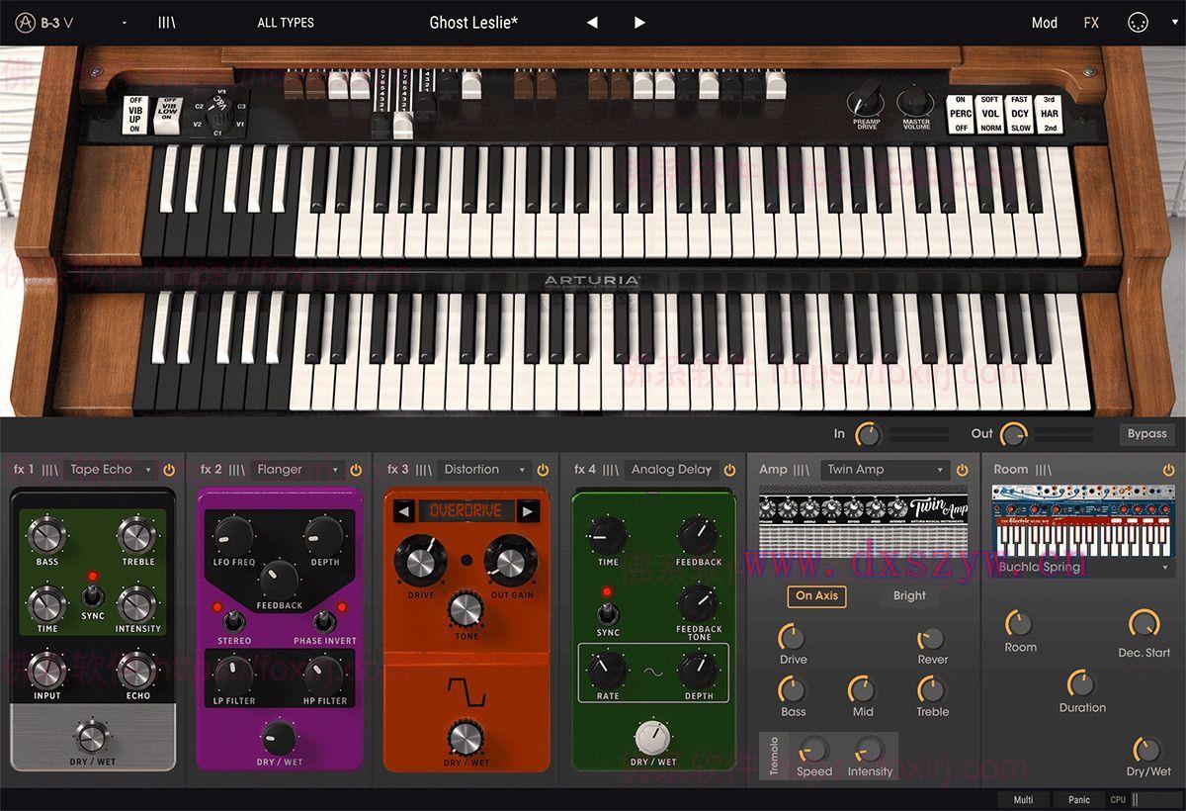The image size is (1186, 811).
Task: Toggle the VIB LOW rocker switch
Action: [170, 114]
